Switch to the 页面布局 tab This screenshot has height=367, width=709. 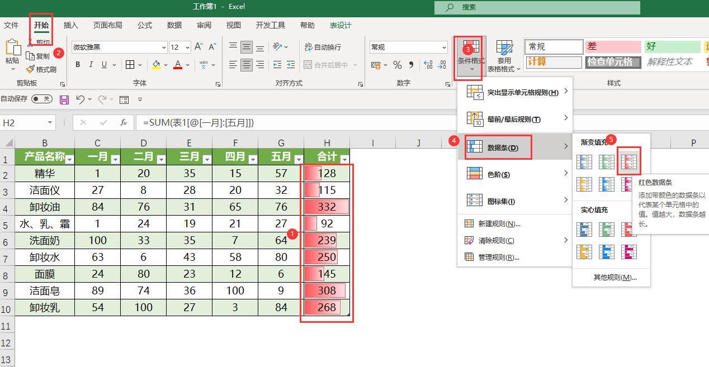tap(107, 25)
